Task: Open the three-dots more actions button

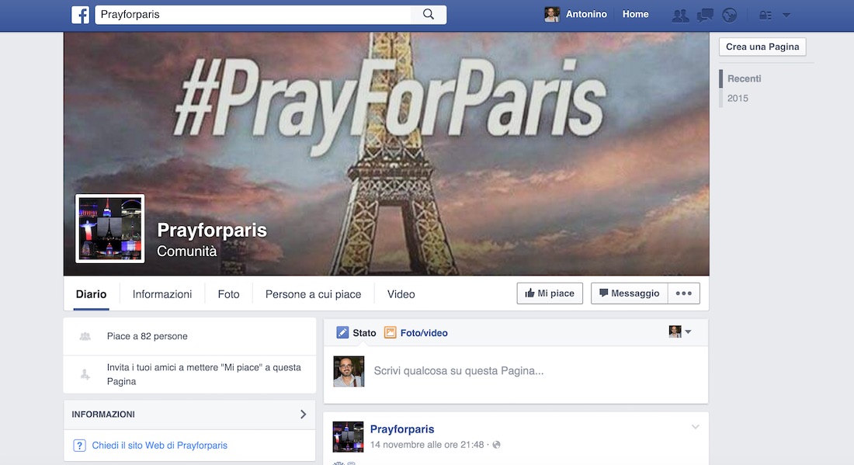Action: (x=684, y=293)
